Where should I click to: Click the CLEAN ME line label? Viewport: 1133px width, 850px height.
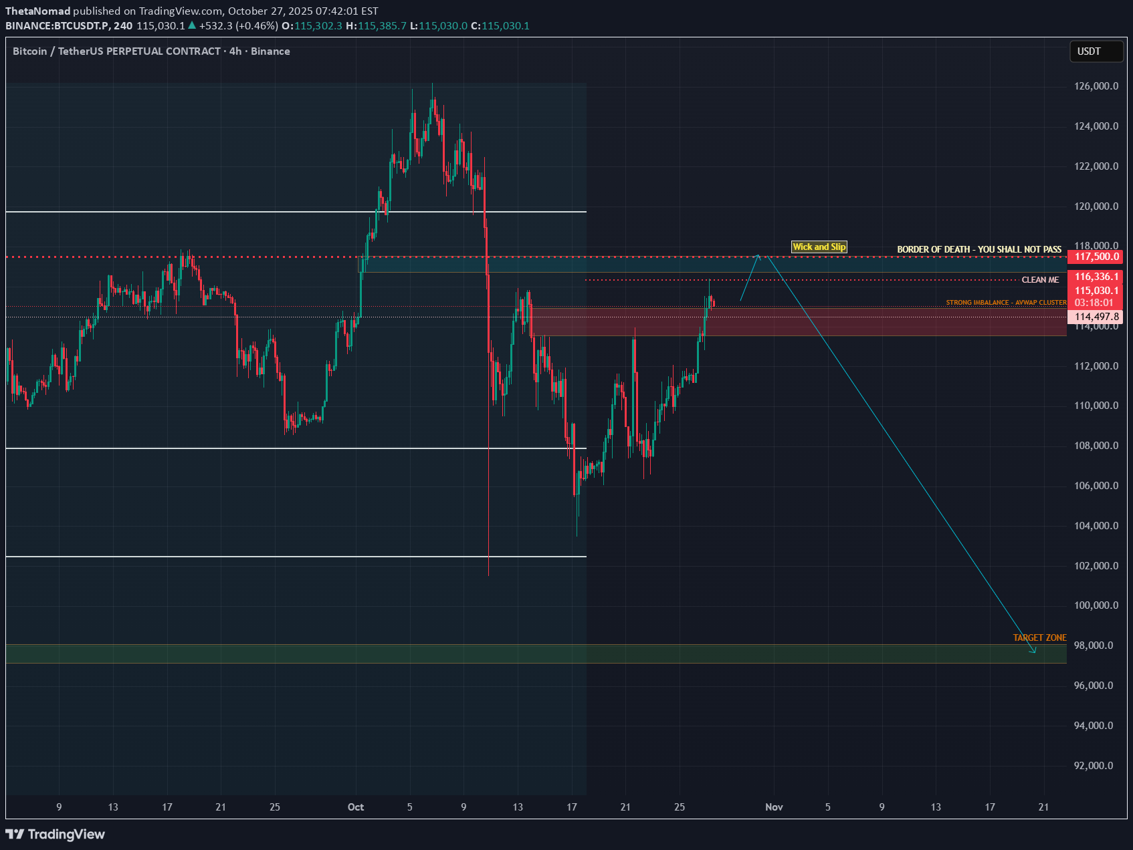click(1039, 280)
